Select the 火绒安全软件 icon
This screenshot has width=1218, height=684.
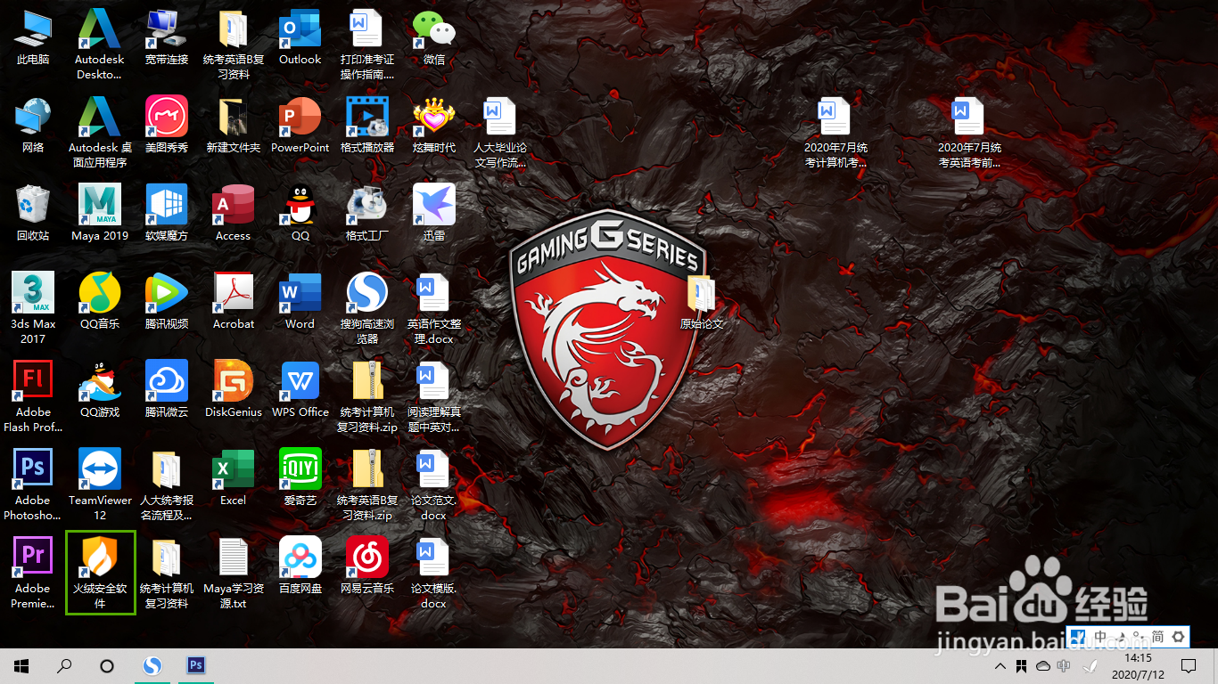tap(100, 573)
